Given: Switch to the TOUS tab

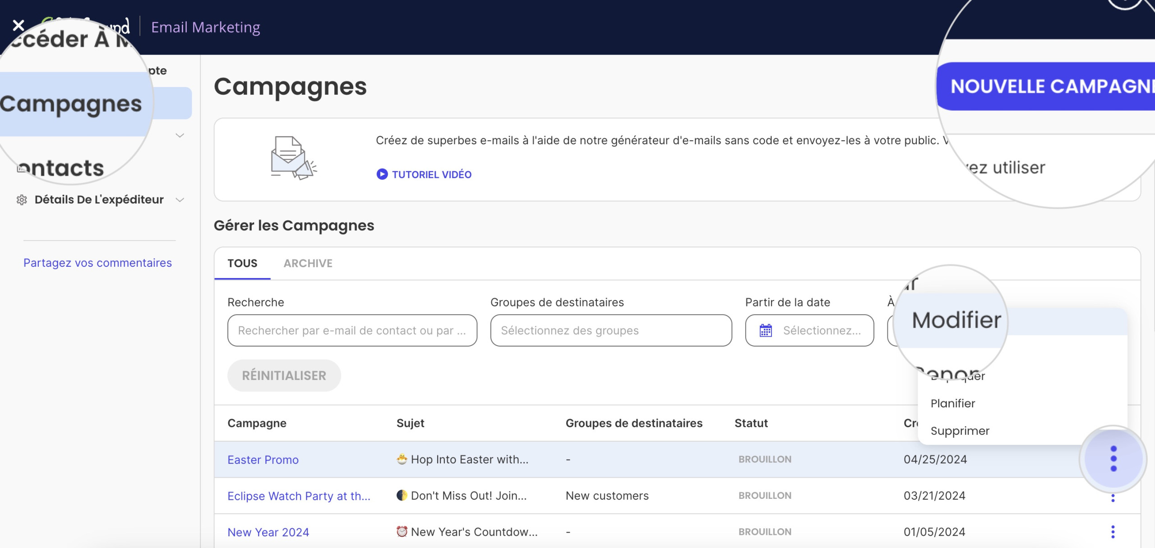Looking at the screenshot, I should pos(242,263).
